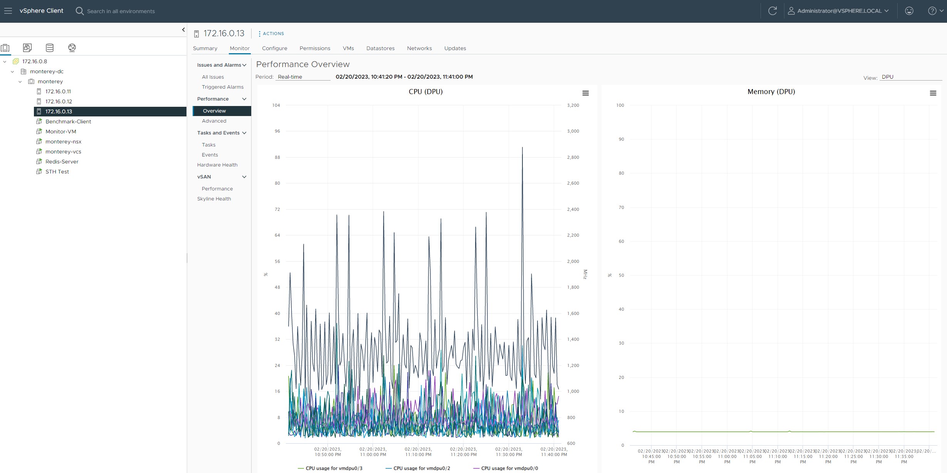947x473 pixels.
Task: Click the Search in all environments field
Action: pyautogui.click(x=121, y=11)
